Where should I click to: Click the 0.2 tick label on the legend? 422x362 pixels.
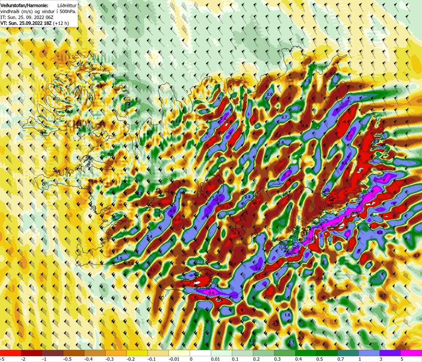coord(256,359)
